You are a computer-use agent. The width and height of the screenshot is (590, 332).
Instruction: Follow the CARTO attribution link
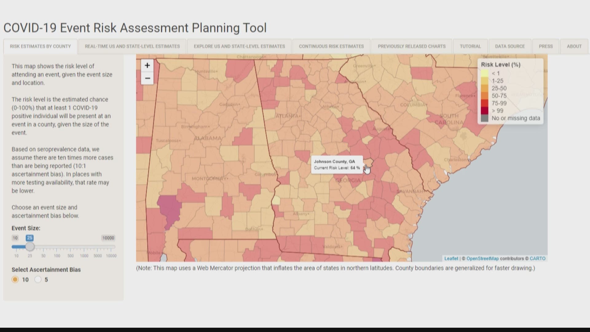tap(537, 259)
